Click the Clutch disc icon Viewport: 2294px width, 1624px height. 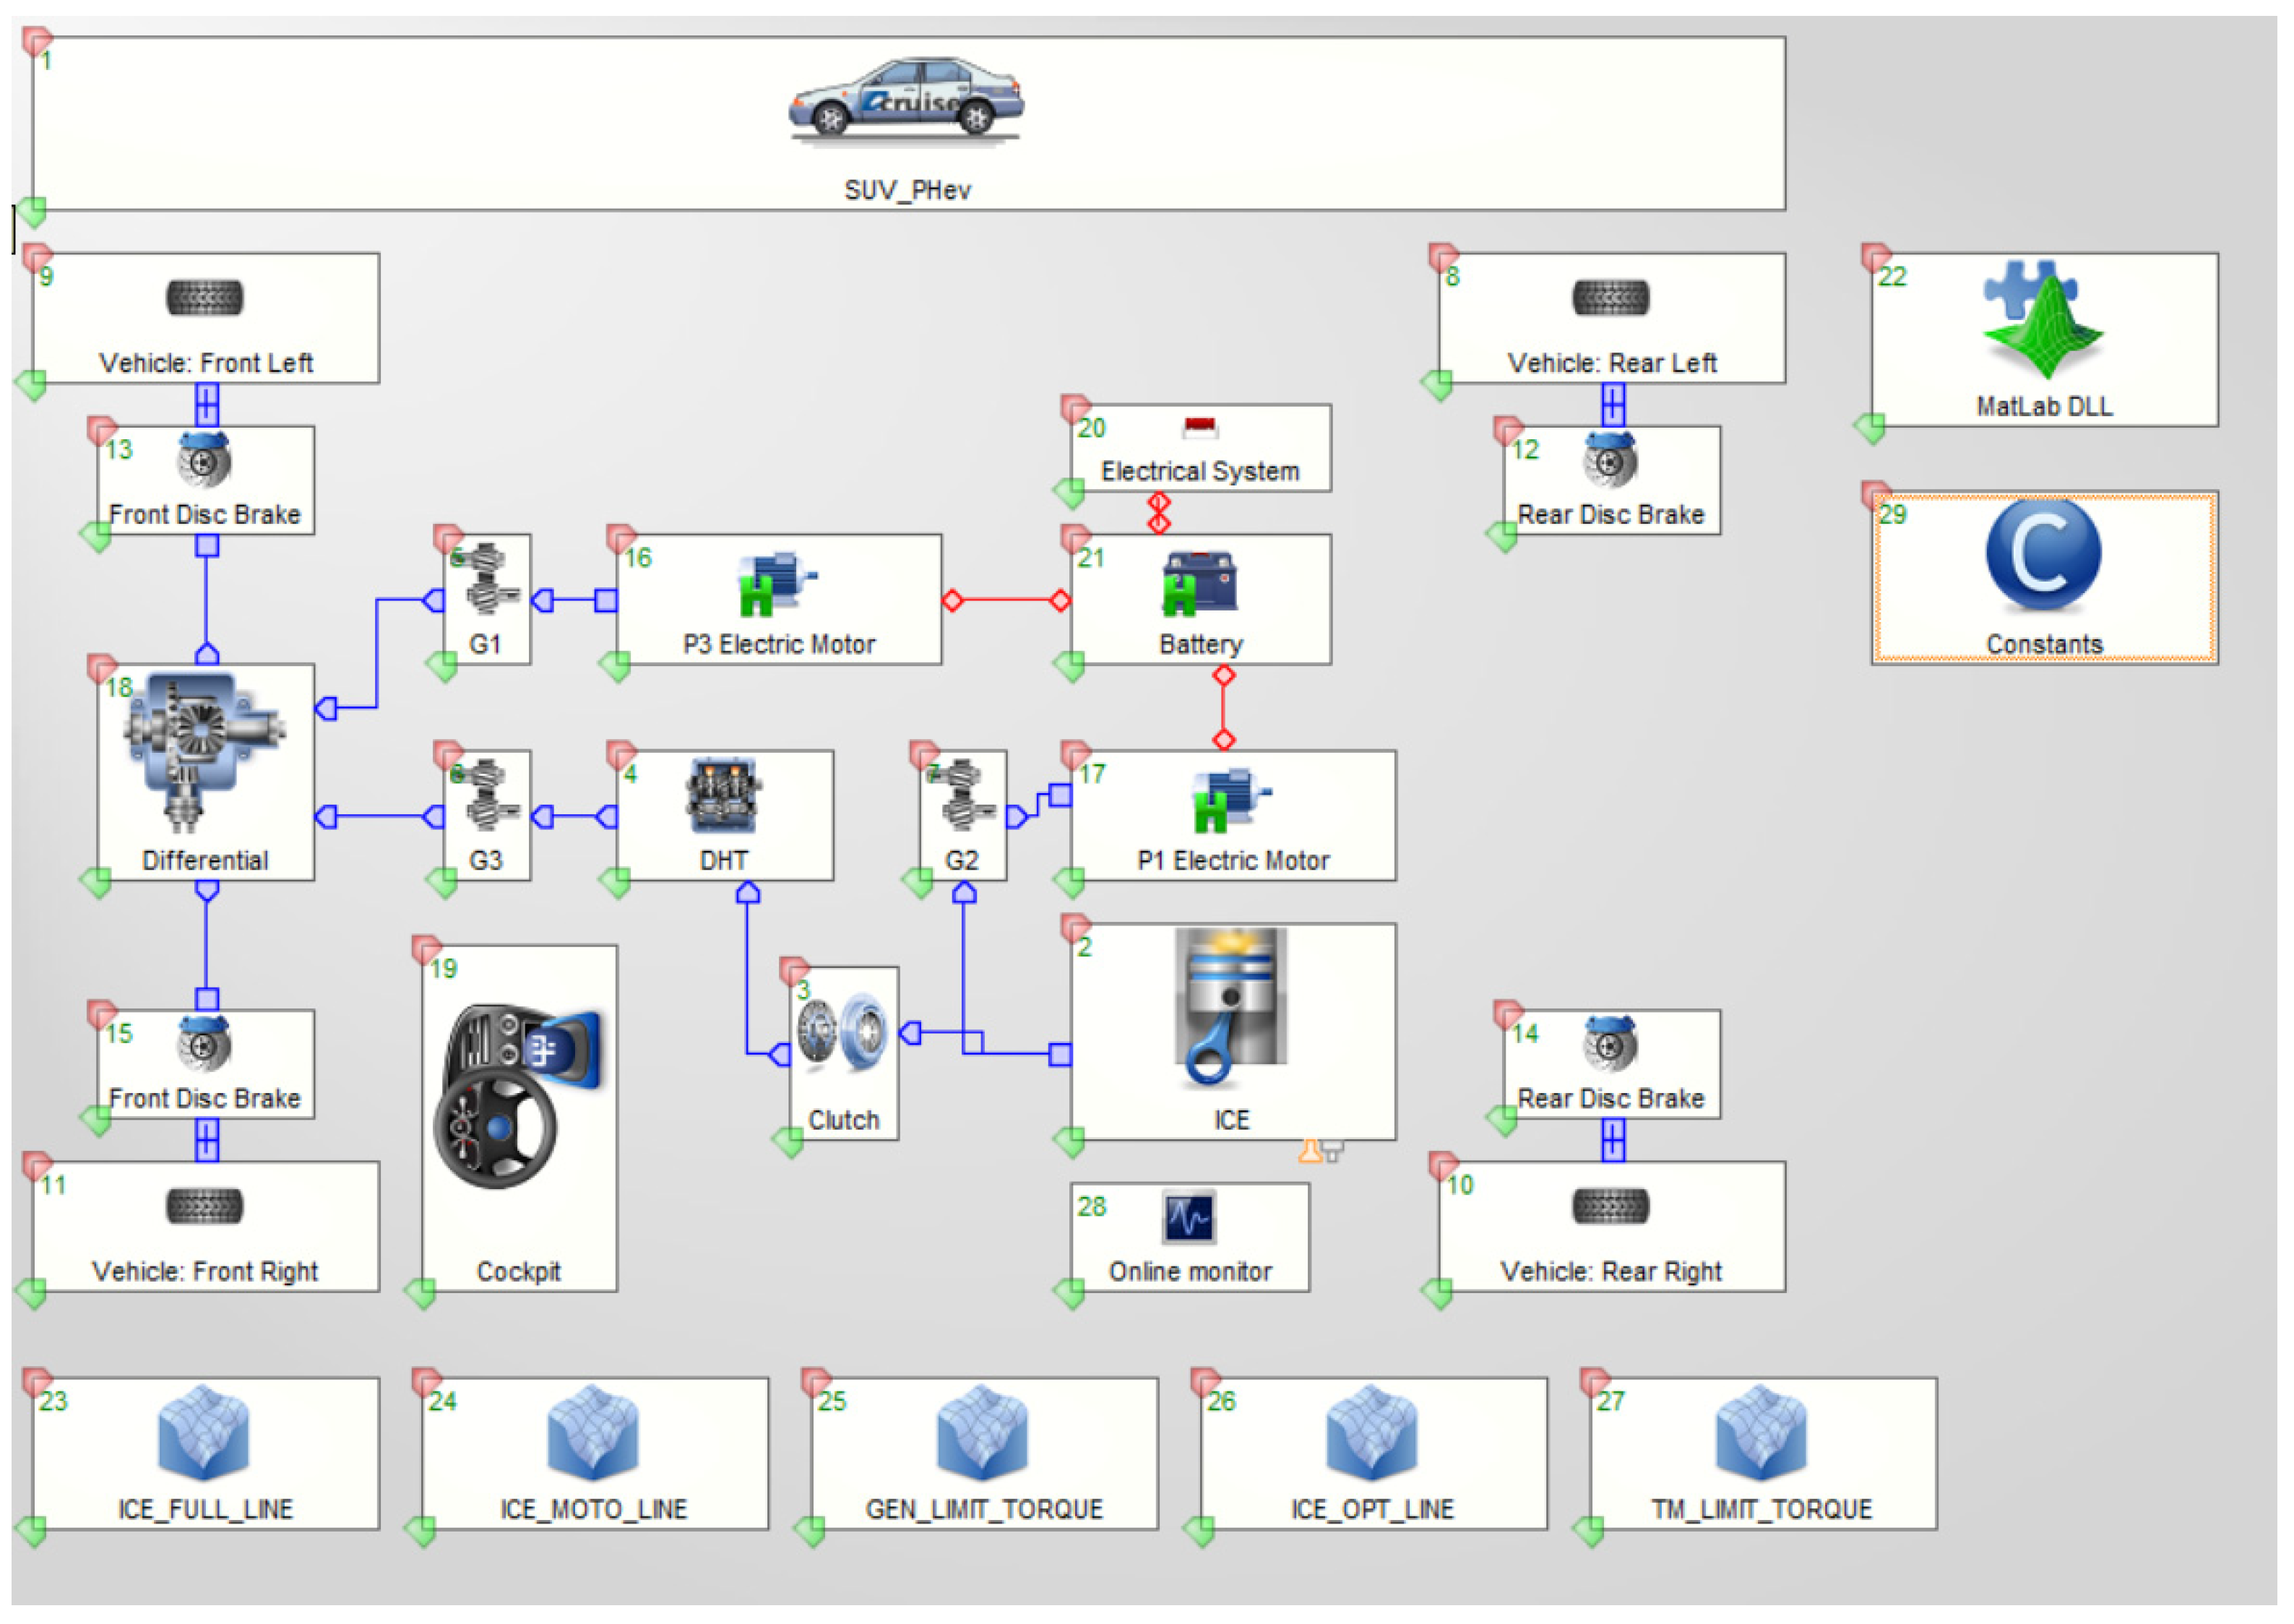843,1032
